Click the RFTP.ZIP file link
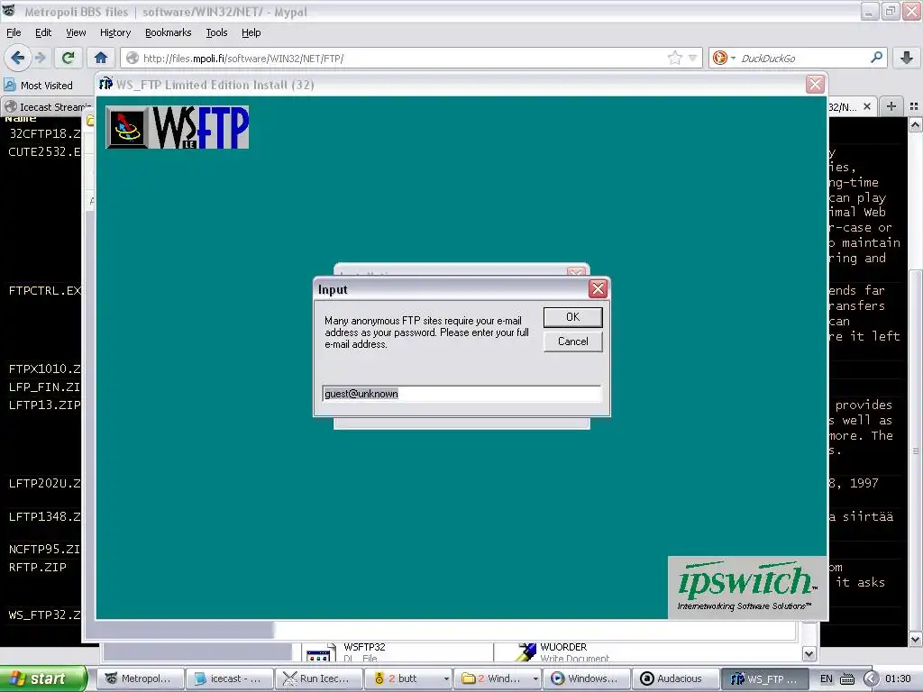 [x=38, y=568]
